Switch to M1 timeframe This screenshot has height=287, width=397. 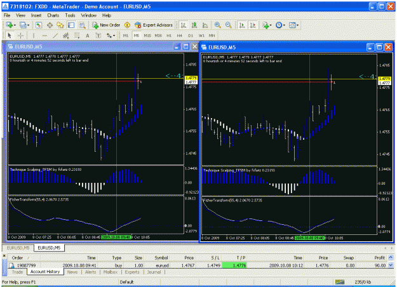click(126, 36)
